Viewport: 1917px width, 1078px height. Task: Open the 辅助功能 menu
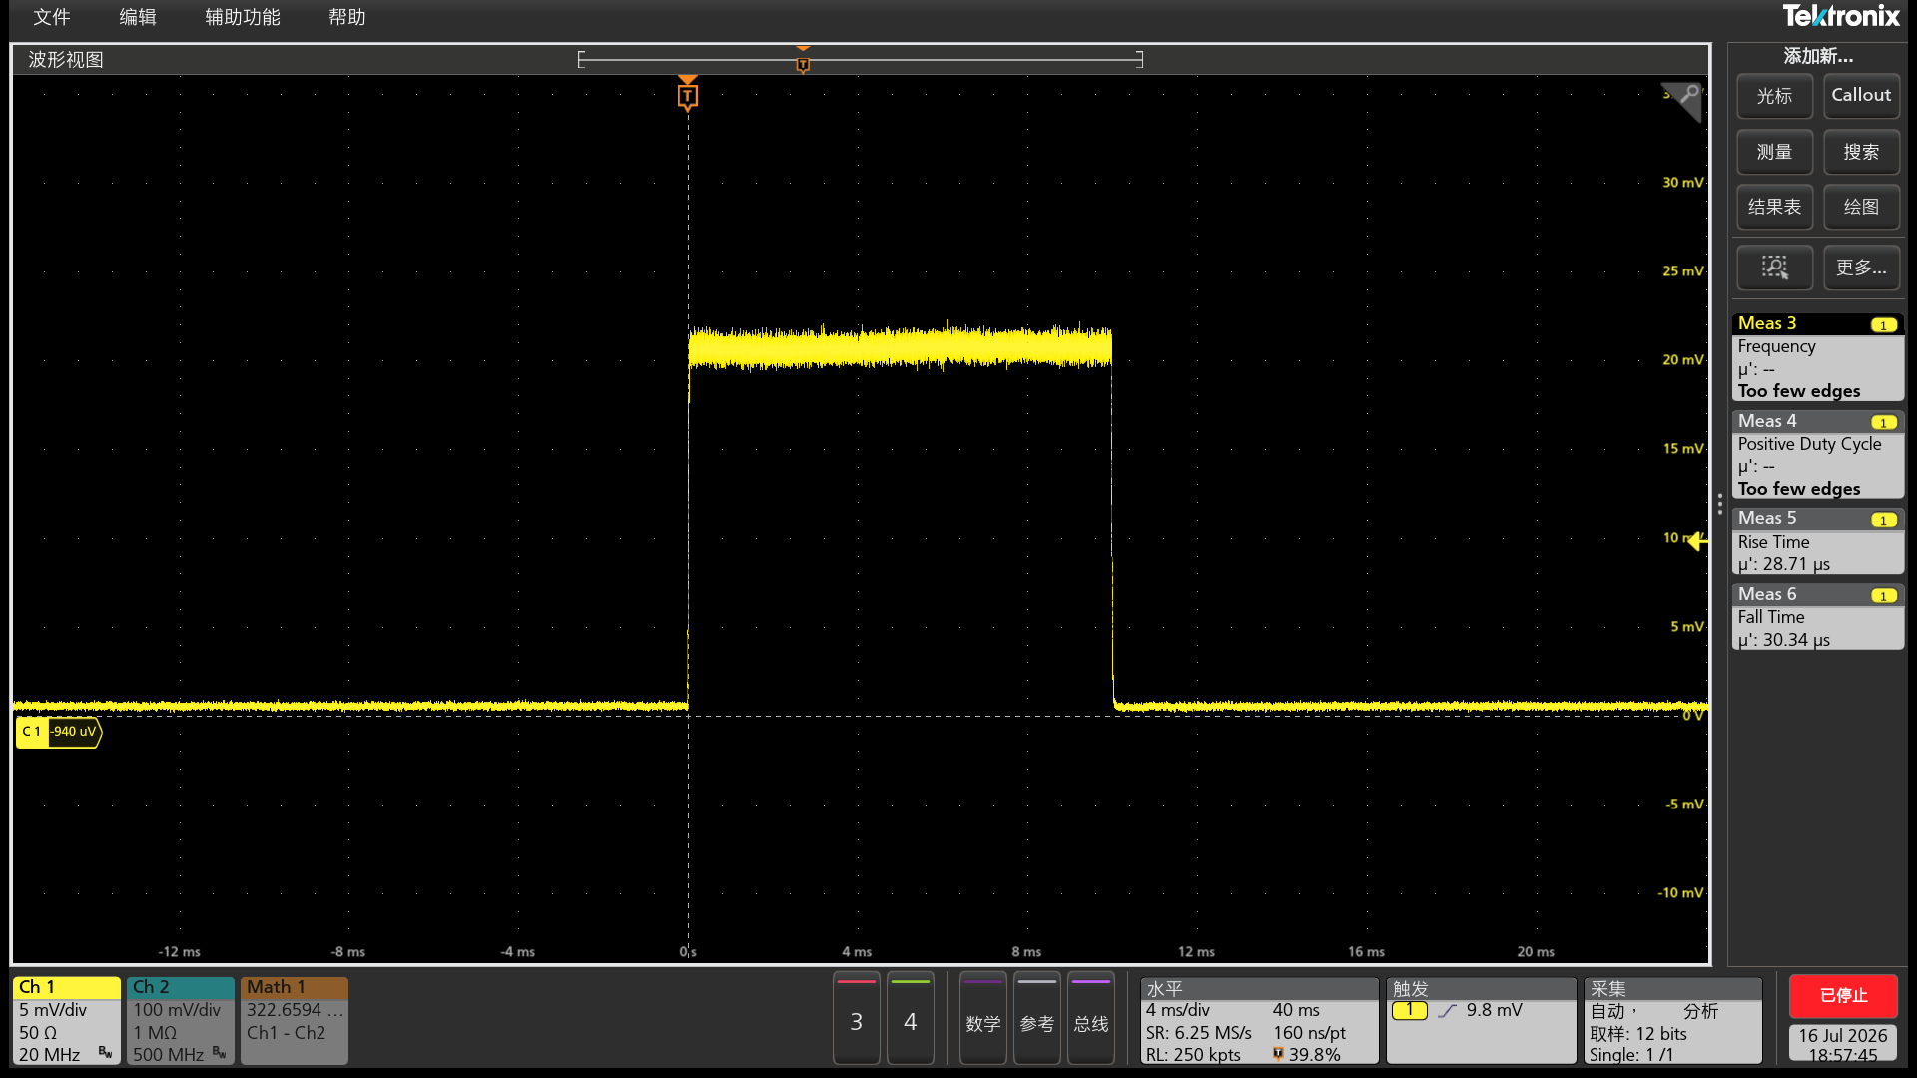(243, 17)
